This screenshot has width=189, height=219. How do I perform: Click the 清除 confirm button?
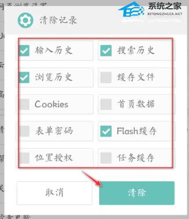click(137, 193)
